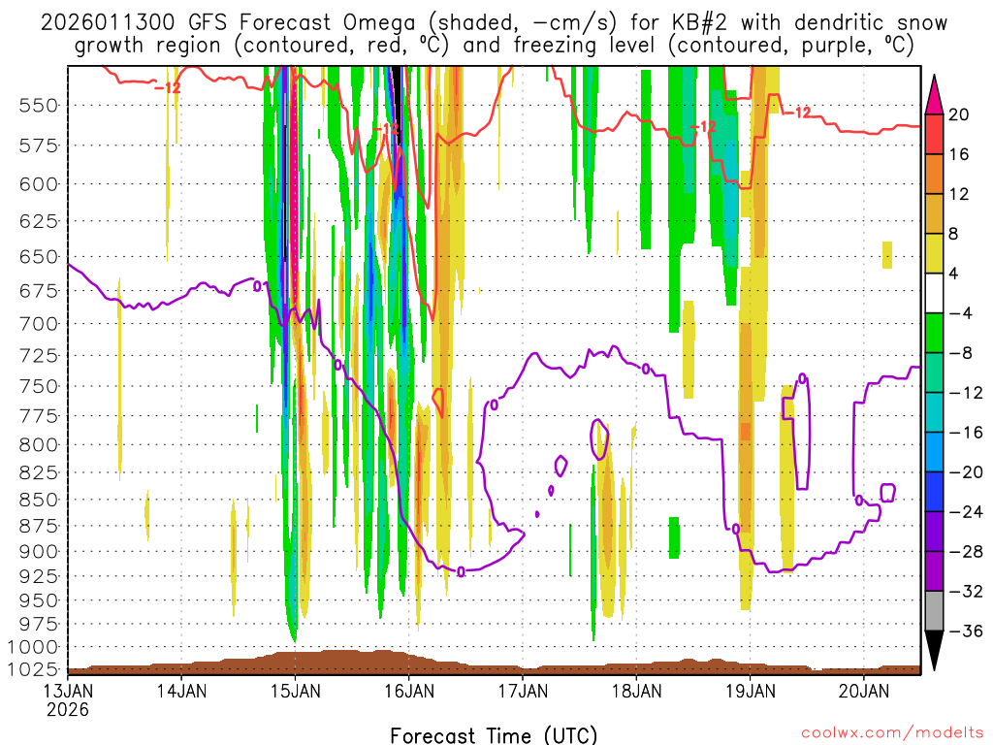Click the white colorbar swatch between 4 and -4
The width and height of the screenshot is (993, 745).
934,293
